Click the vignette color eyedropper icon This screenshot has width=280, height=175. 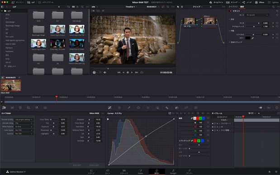click(x=252, y=38)
